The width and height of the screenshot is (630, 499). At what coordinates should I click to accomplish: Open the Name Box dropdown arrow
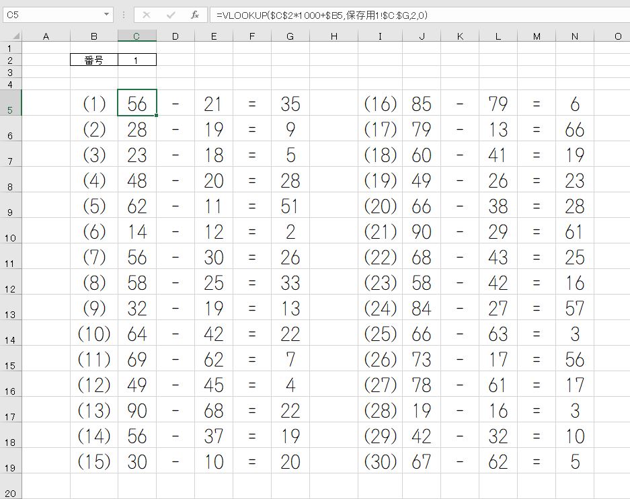click(x=106, y=15)
